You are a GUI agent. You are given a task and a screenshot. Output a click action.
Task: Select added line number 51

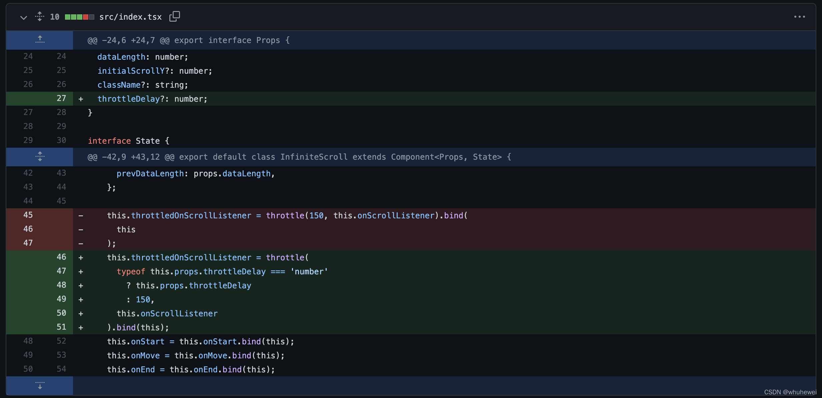click(x=61, y=327)
